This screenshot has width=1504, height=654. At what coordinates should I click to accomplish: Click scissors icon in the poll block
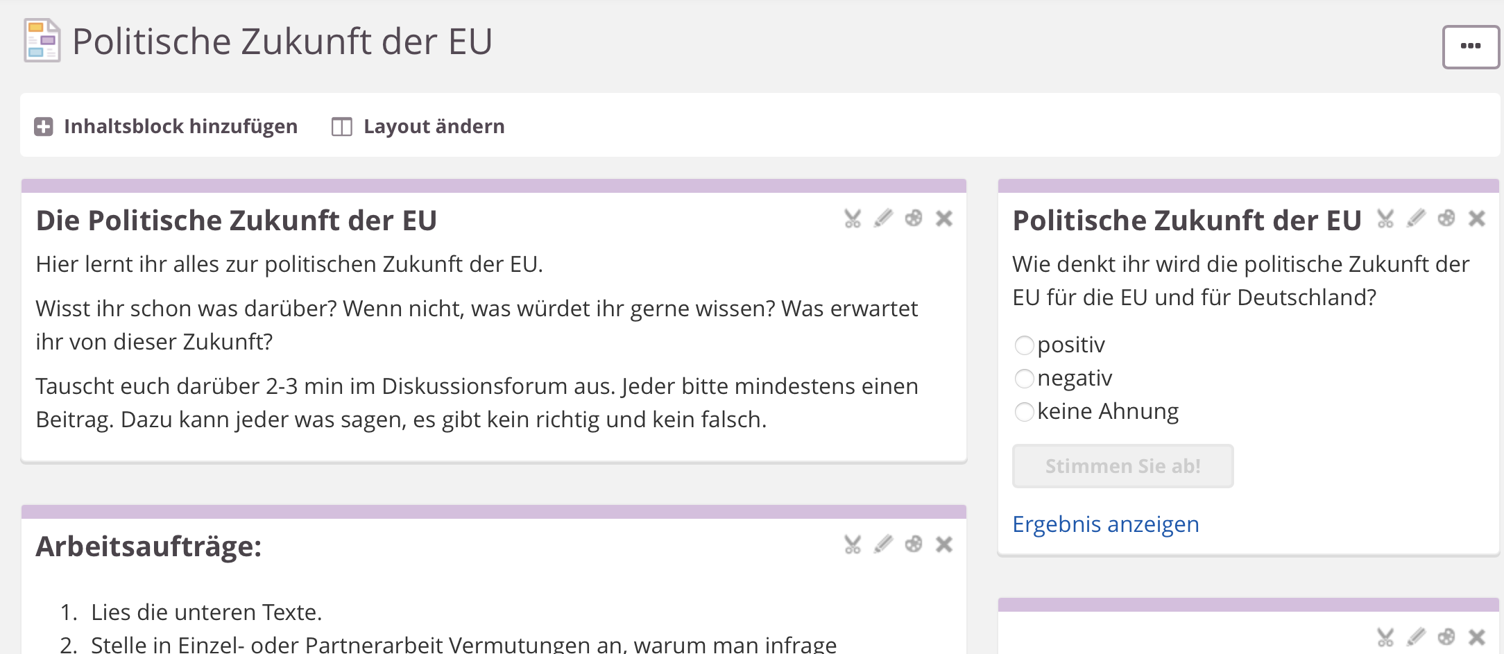[x=1385, y=219]
